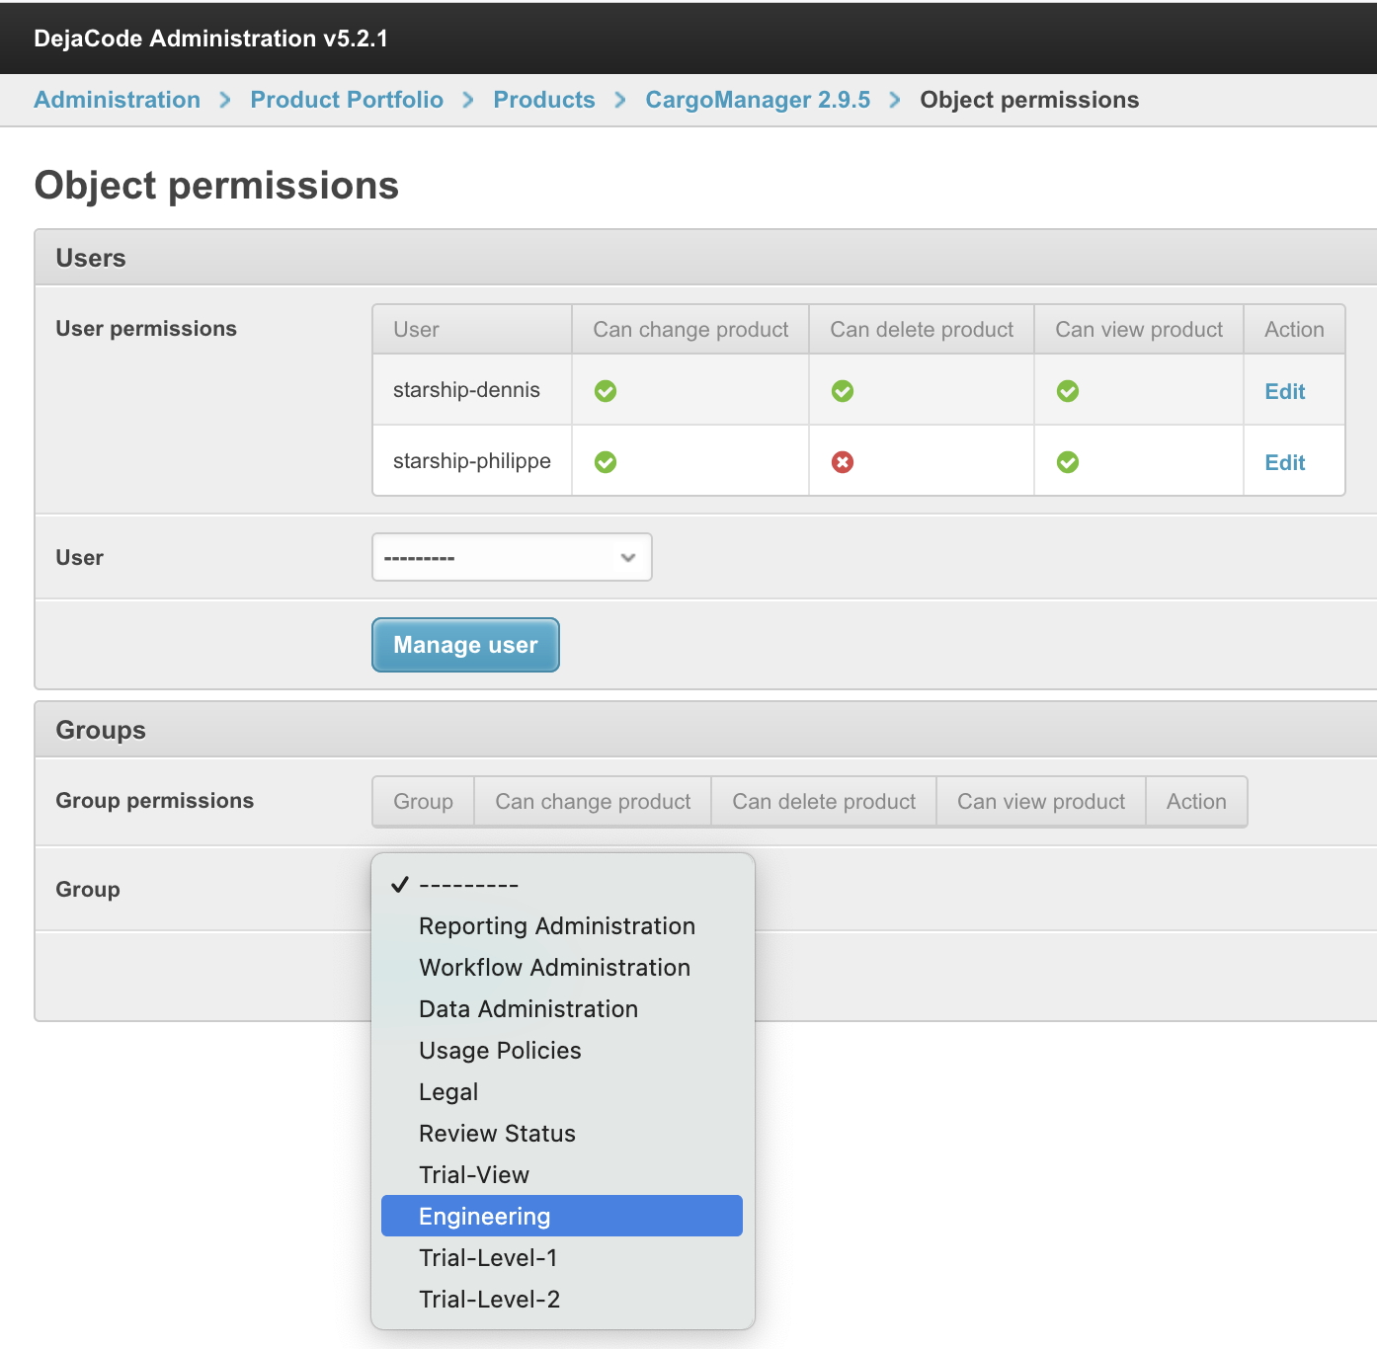
Task: Click breadcrumb chevron after Administration
Action: 225,101
